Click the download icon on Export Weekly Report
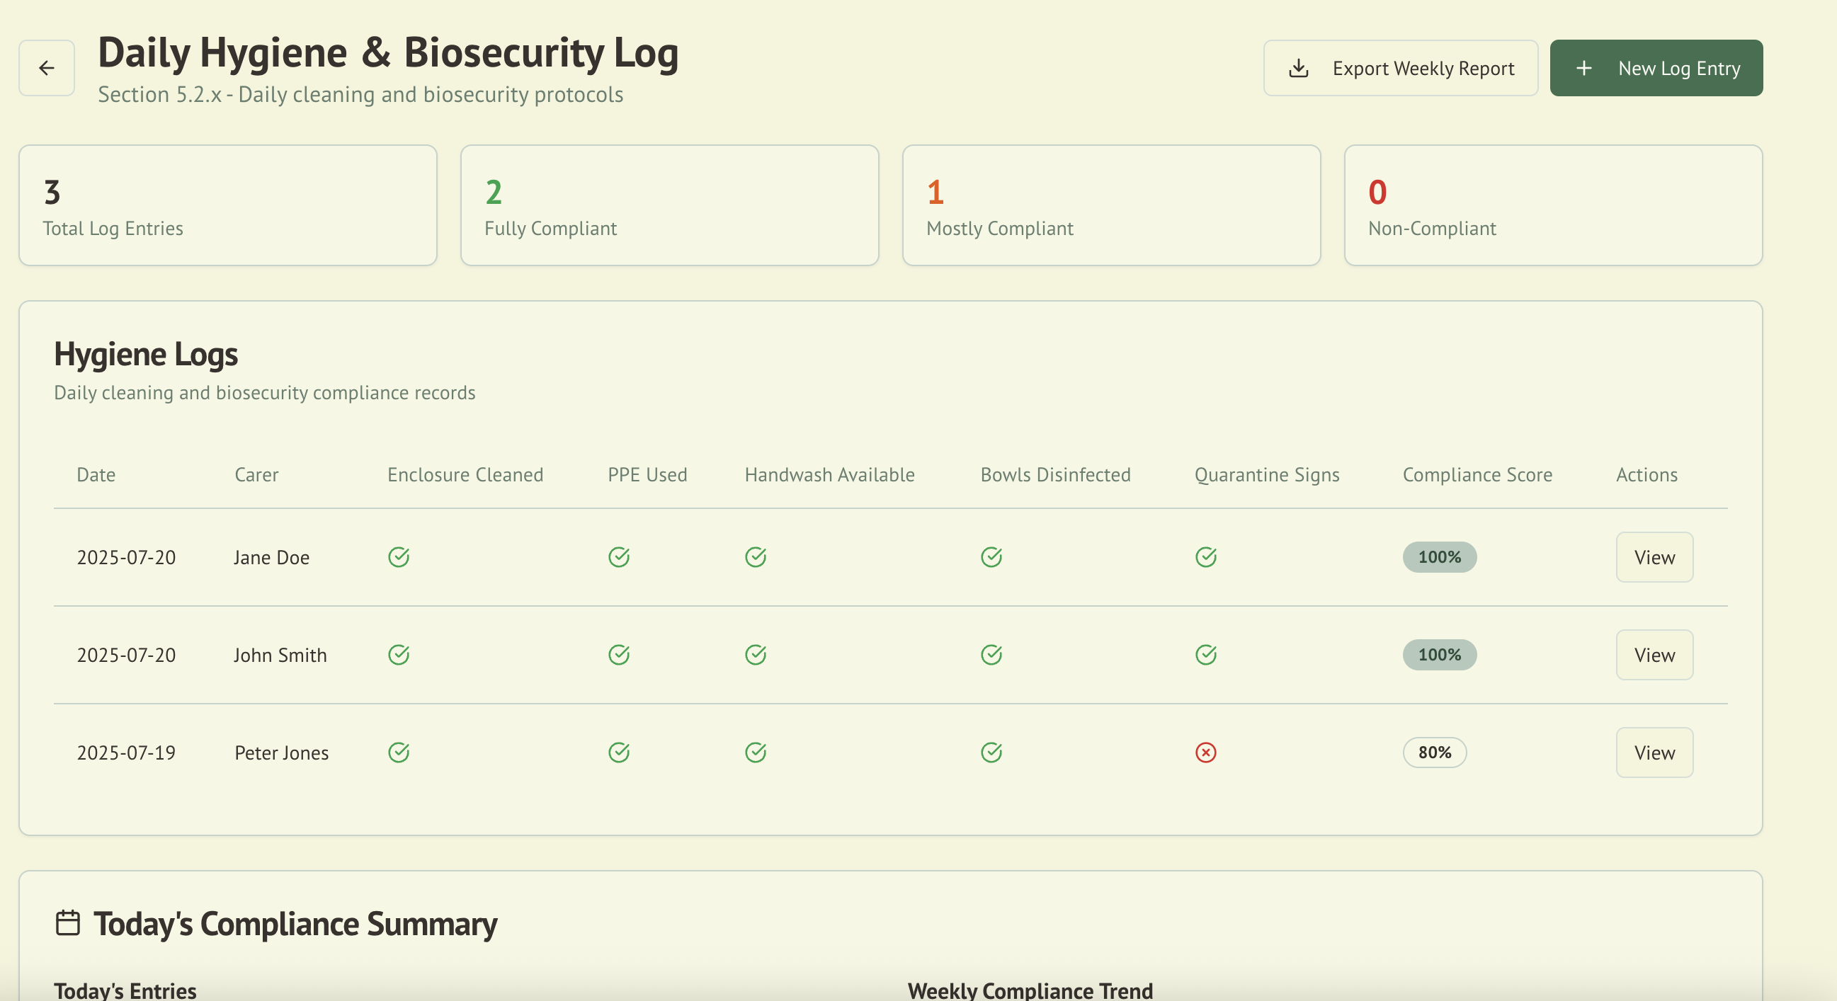This screenshot has height=1001, width=1837. click(1299, 68)
